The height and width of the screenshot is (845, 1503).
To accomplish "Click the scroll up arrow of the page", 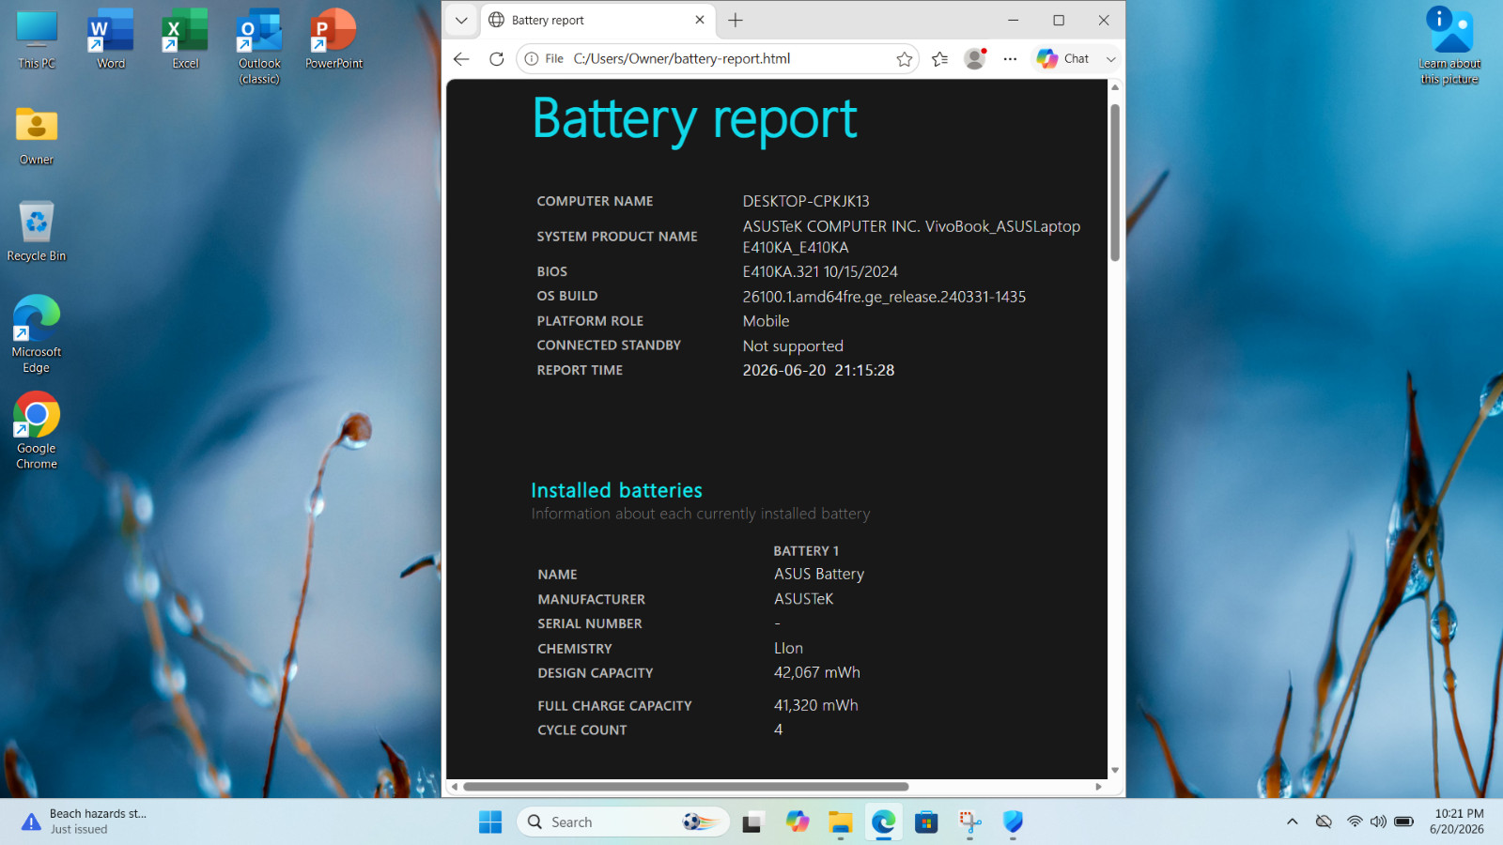I will [1115, 87].
